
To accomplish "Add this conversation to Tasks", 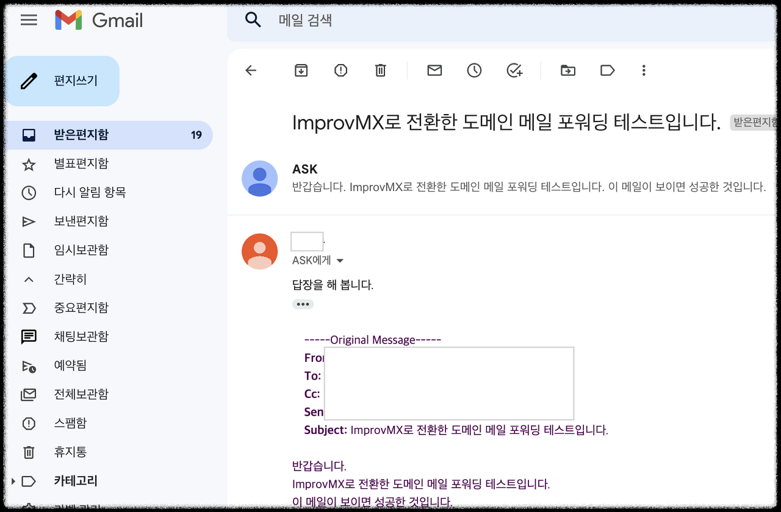I will click(514, 70).
